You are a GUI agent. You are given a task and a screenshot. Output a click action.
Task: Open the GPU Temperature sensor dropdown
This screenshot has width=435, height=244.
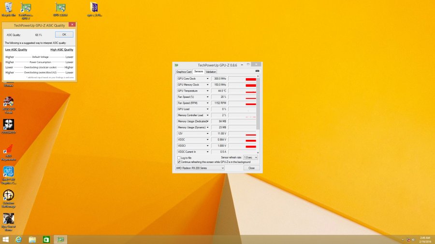tap(207, 91)
